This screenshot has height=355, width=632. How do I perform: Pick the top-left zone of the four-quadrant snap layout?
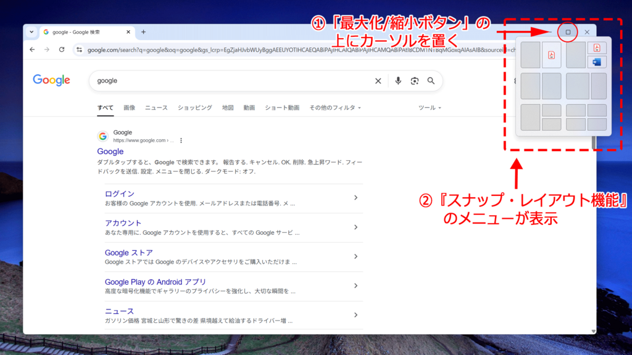(x=576, y=110)
